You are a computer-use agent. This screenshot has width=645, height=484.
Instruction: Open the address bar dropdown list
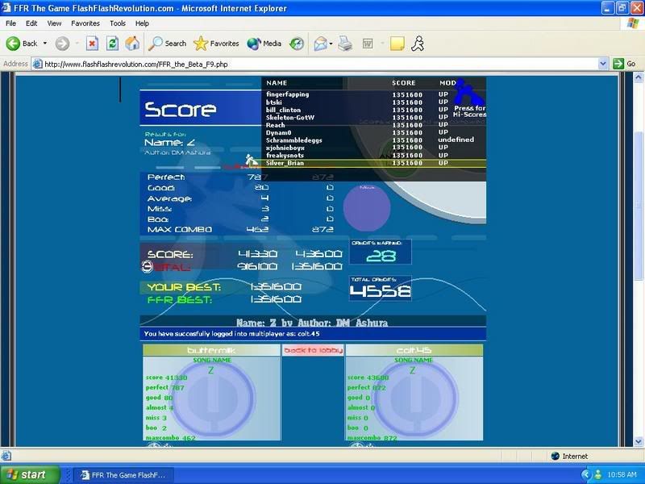pos(603,64)
